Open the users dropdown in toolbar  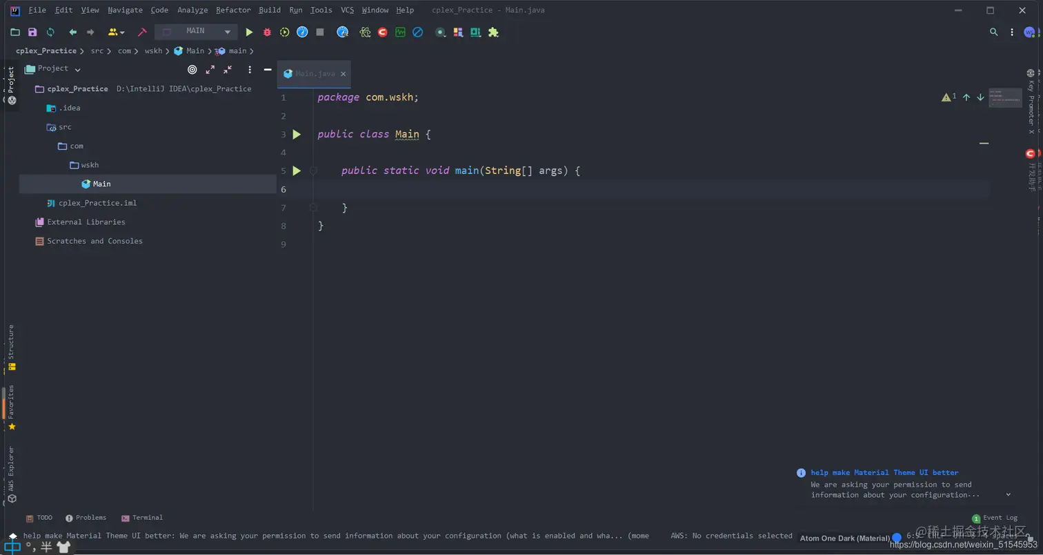(x=117, y=32)
